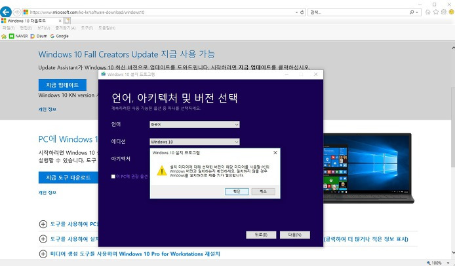Screen dimensions: 455x266
Task: Toggle the 이 PC에 권장 옵션 checkbox
Action: point(113,176)
